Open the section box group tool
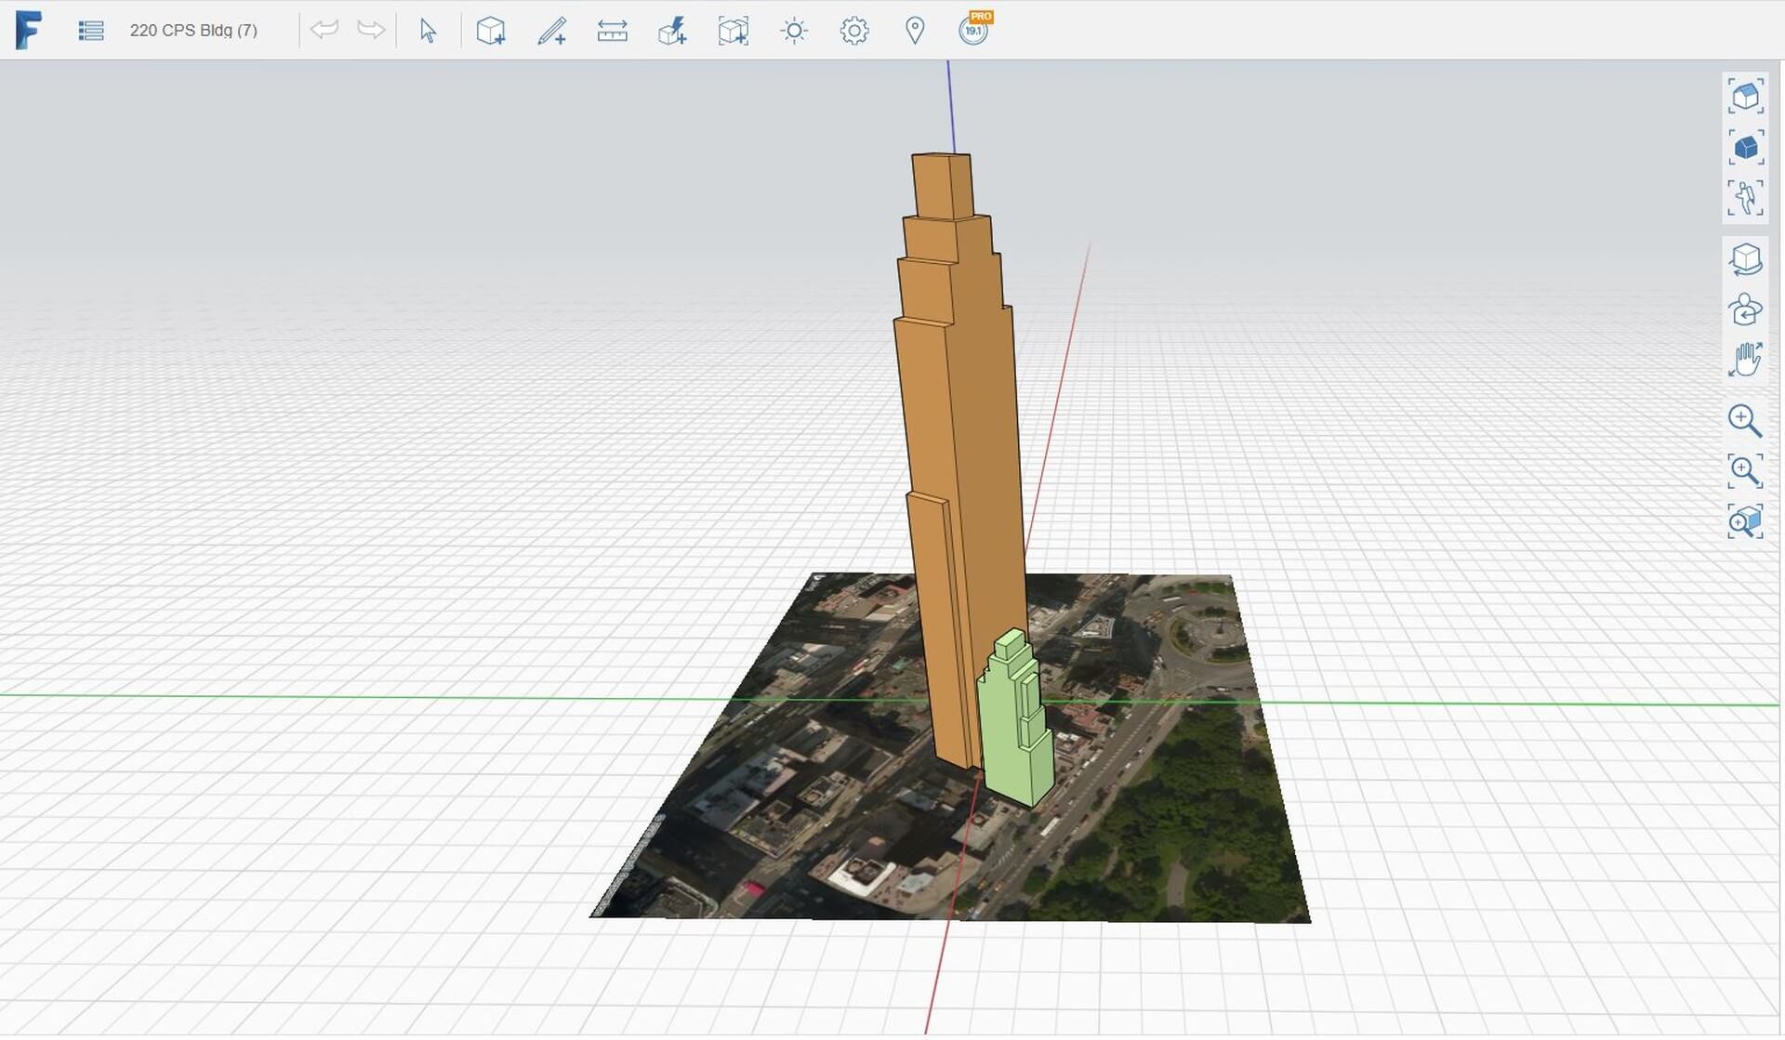This screenshot has height=1040, width=1785. point(734,31)
